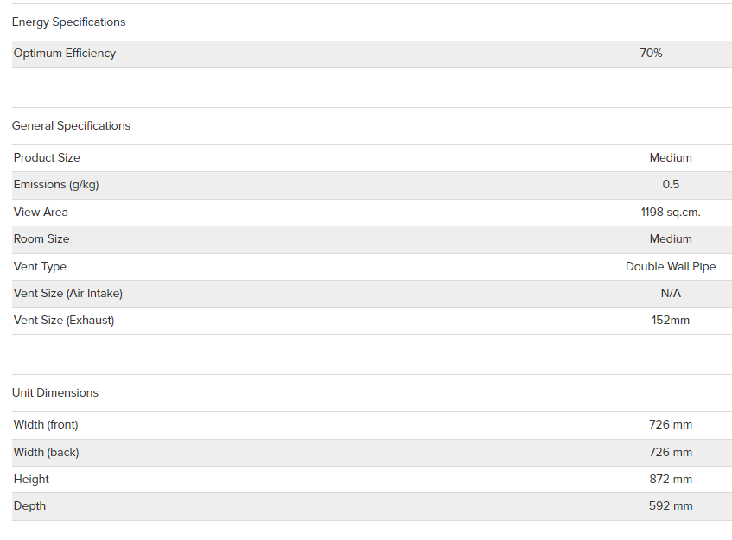The width and height of the screenshot is (732, 540).
Task: Click the 0.5 emissions value
Action: point(671,184)
